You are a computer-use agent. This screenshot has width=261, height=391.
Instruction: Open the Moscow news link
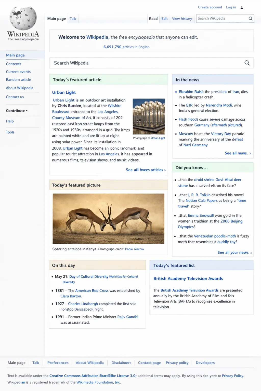click(186, 134)
